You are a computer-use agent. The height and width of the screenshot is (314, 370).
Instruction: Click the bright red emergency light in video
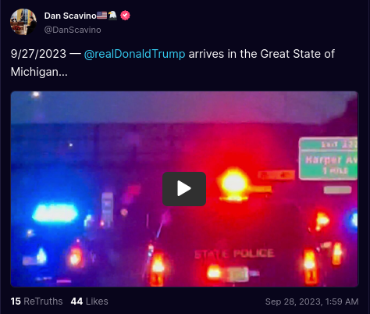233,184
